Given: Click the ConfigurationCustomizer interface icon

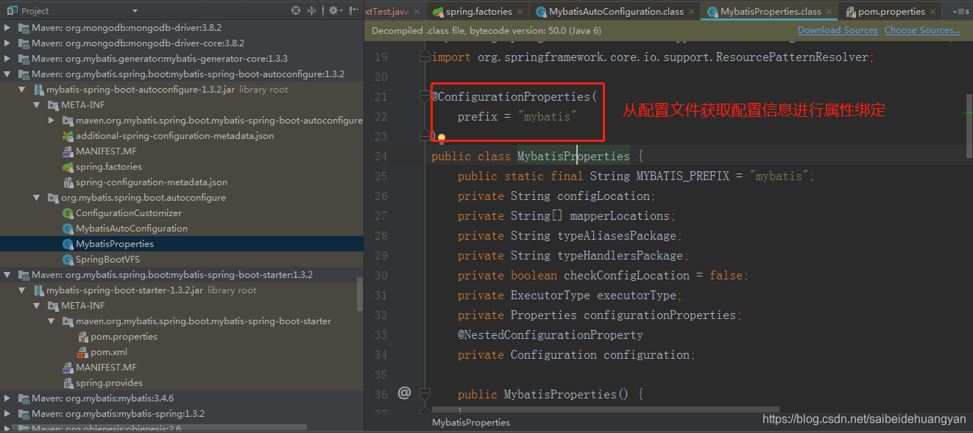Looking at the screenshot, I should click(68, 213).
